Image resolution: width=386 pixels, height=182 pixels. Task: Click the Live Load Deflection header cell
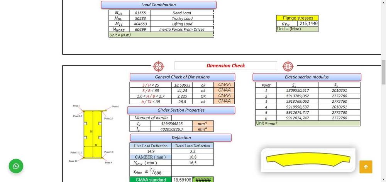[x=151, y=146]
